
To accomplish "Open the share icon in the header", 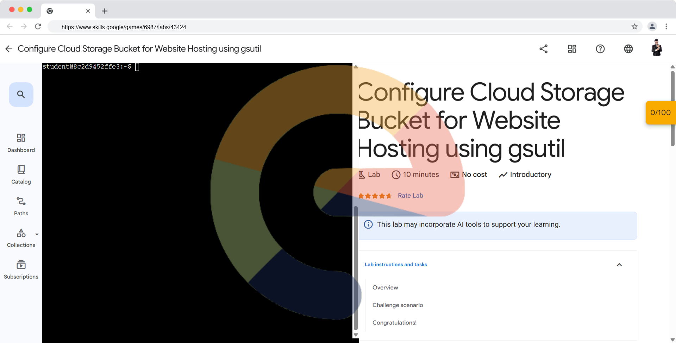I will (544, 49).
